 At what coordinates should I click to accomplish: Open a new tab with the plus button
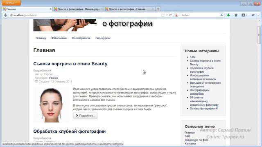[x=158, y=9]
